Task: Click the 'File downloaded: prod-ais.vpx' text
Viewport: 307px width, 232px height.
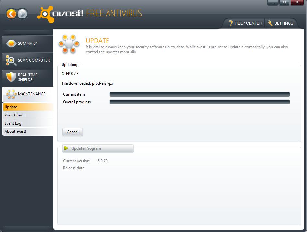Action: click(87, 83)
